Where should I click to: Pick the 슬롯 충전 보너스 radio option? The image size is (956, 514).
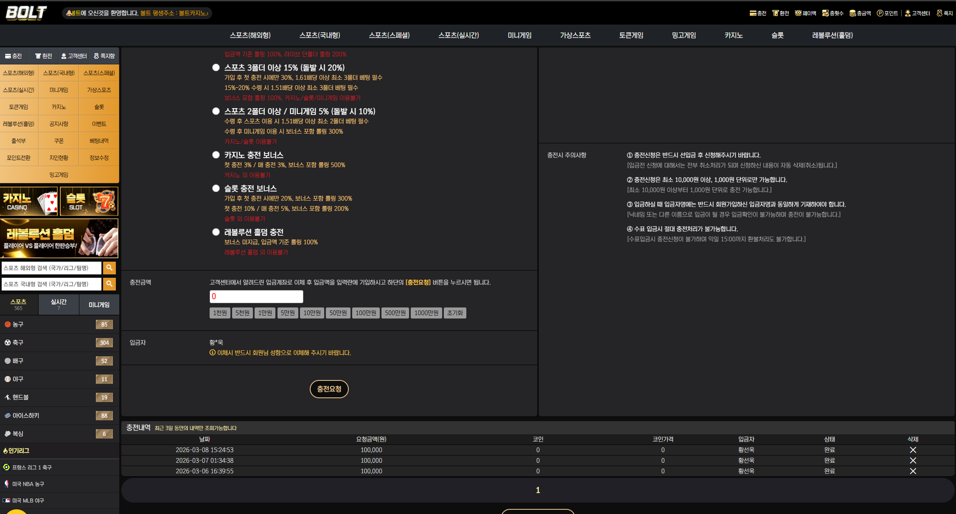(216, 188)
